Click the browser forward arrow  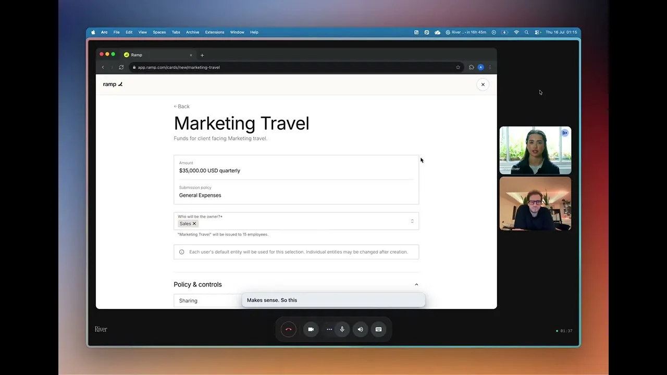[x=112, y=67]
